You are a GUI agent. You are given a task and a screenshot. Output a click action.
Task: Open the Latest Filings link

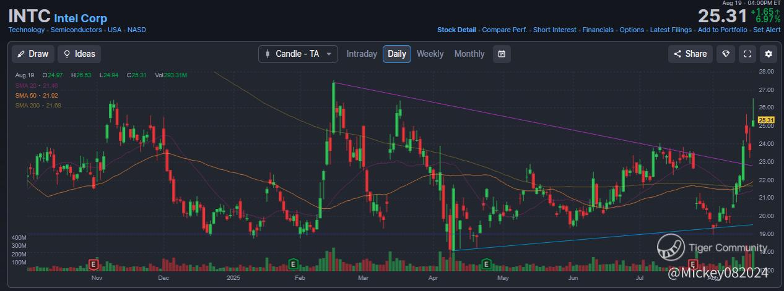point(671,30)
